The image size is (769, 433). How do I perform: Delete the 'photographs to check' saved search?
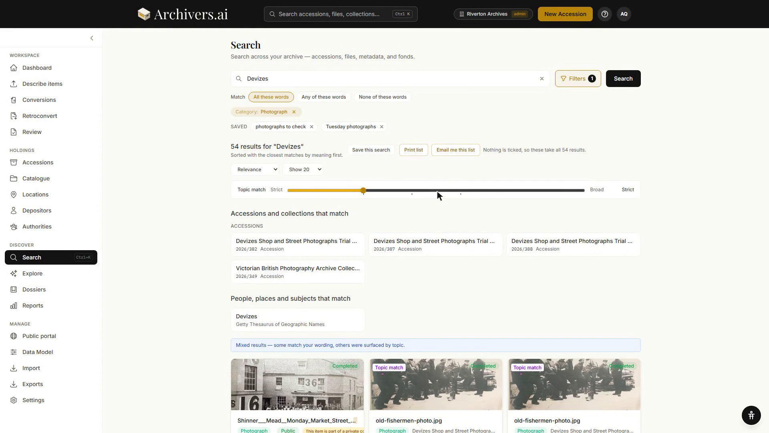312,127
